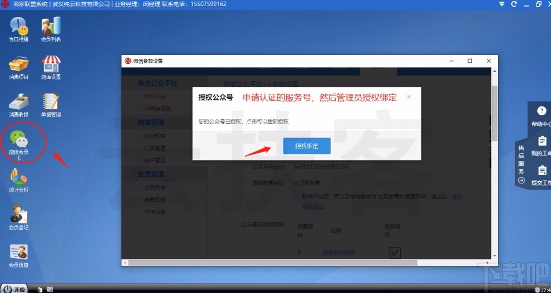Click the 您的公众号已授权 message text

pos(244,121)
